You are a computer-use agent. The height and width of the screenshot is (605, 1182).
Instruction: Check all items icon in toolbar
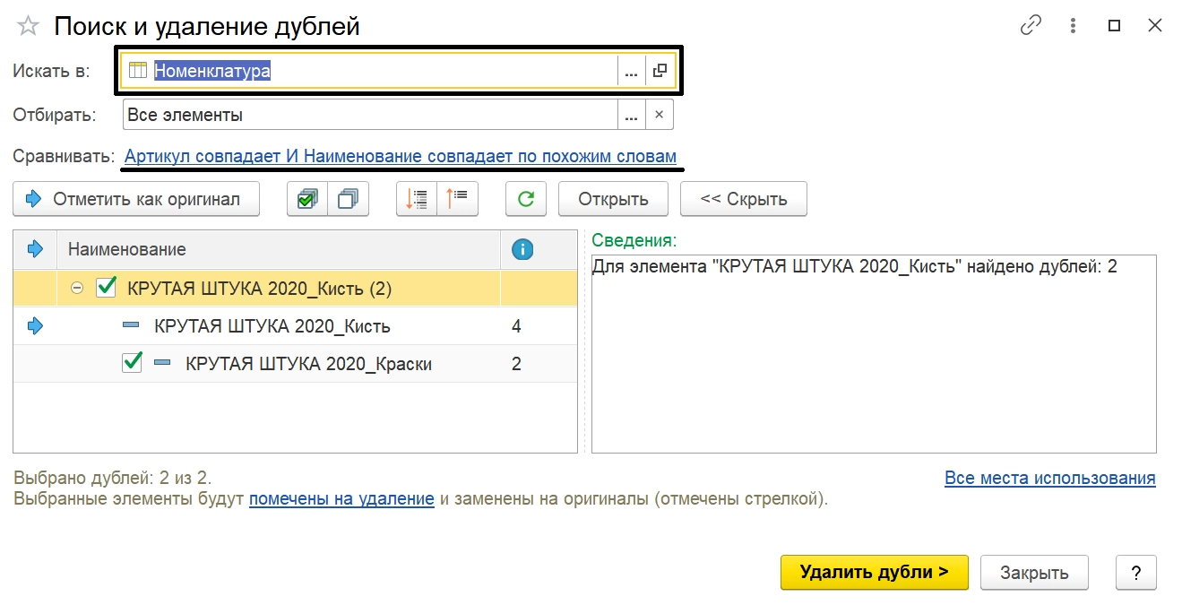pos(307,199)
